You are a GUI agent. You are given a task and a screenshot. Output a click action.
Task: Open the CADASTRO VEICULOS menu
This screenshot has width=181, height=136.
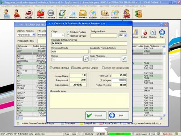click(23, 6)
